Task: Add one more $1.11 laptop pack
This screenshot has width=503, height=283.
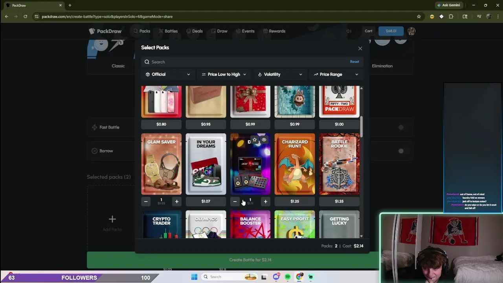Action: pyautogui.click(x=265, y=202)
